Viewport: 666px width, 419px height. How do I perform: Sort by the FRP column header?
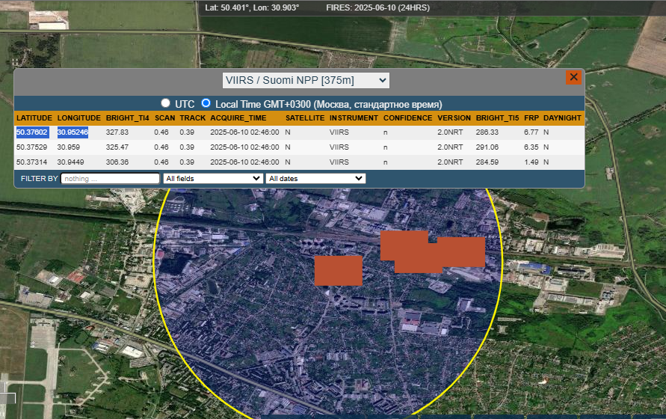coord(531,117)
